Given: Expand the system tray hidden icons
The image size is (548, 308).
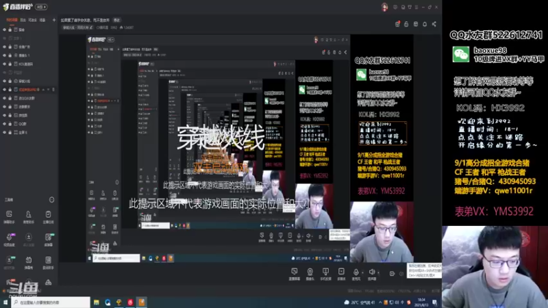Looking at the screenshot, I should click(x=380, y=303).
